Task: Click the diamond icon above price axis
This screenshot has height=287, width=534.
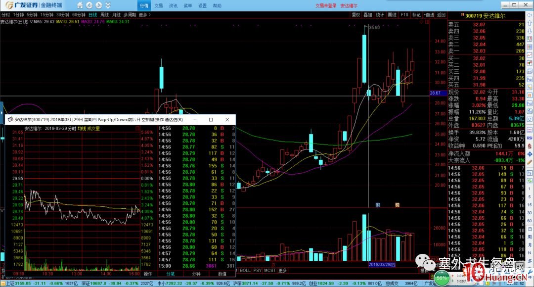Action: pyautogui.click(x=422, y=22)
